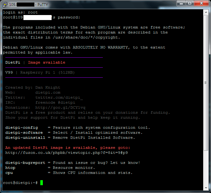Click 'Shows CPU information and stats.' text
The height and width of the screenshot is (193, 211).
tap(93, 173)
